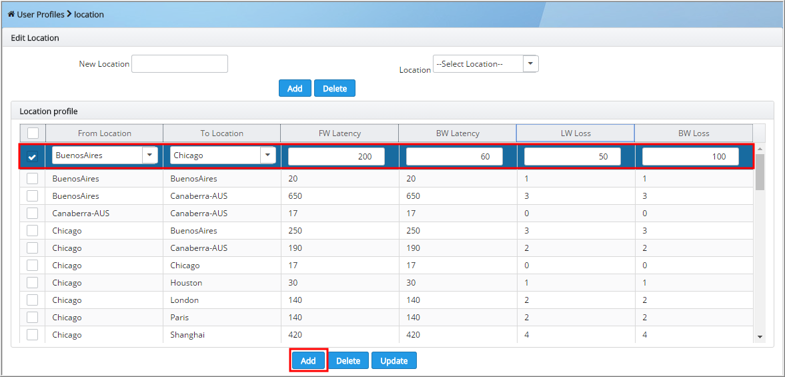This screenshot has height=377, width=785.
Task: Click FW Latency value 250
Action: coord(295,231)
